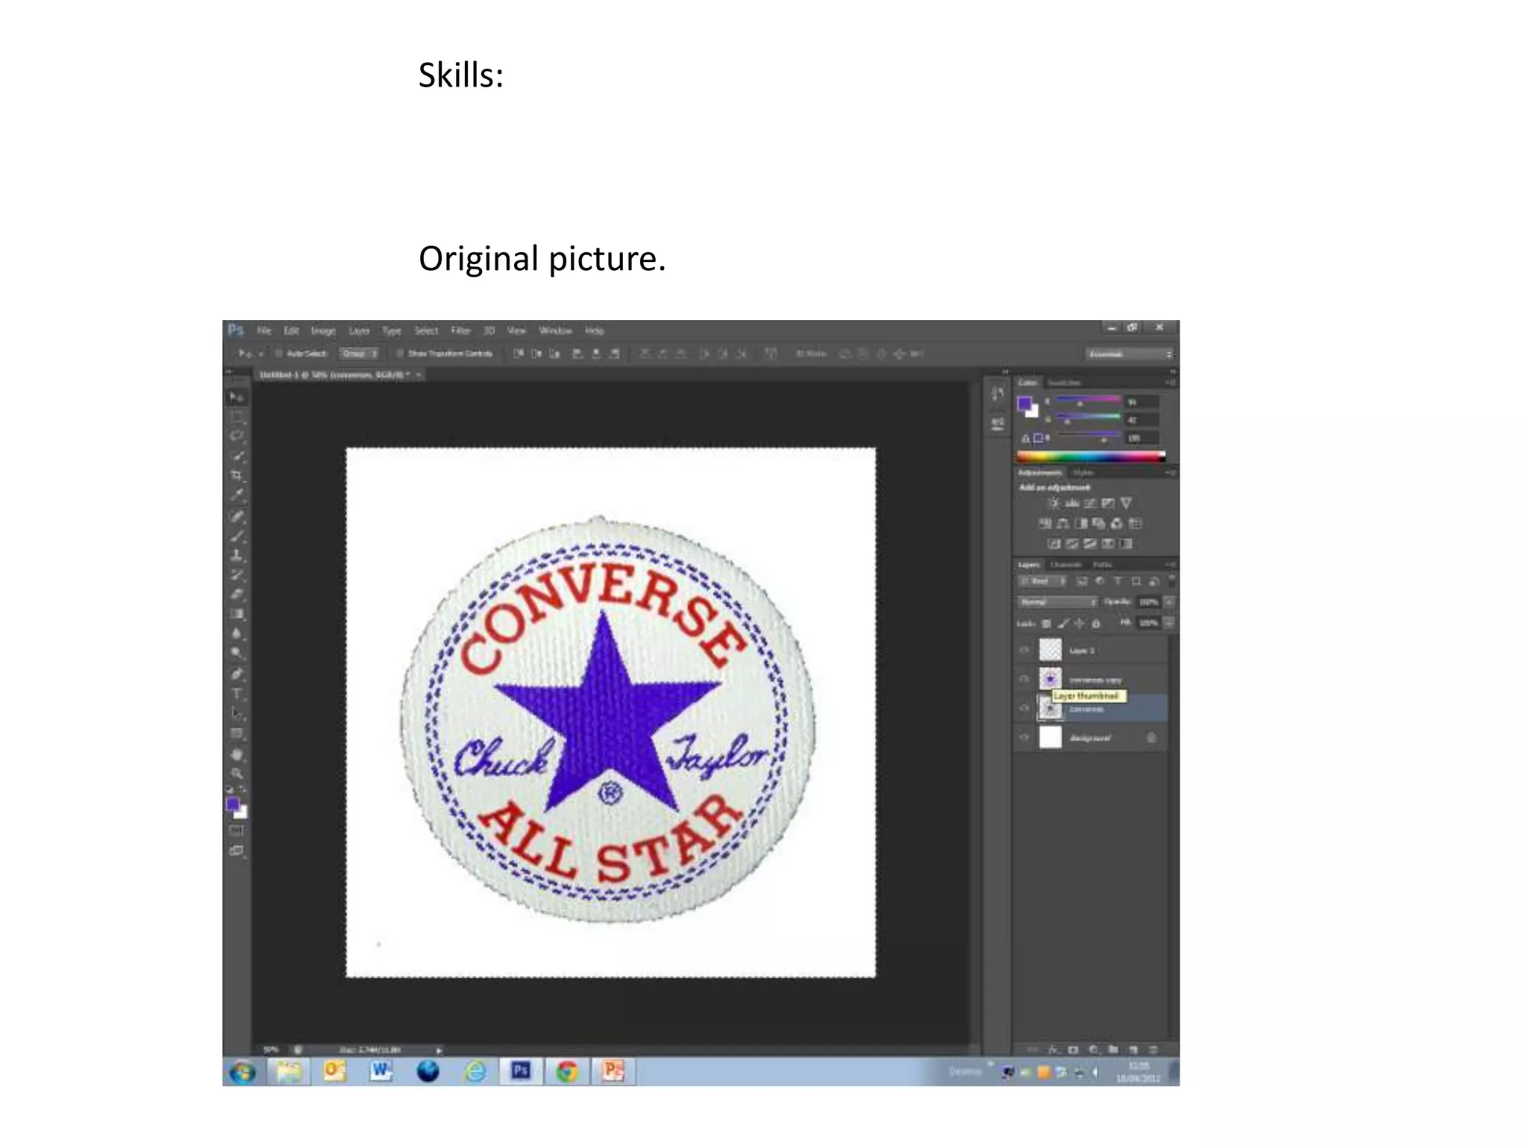Select the Eyedropper tool
Screen dimensions: 1528x1146
click(x=237, y=495)
